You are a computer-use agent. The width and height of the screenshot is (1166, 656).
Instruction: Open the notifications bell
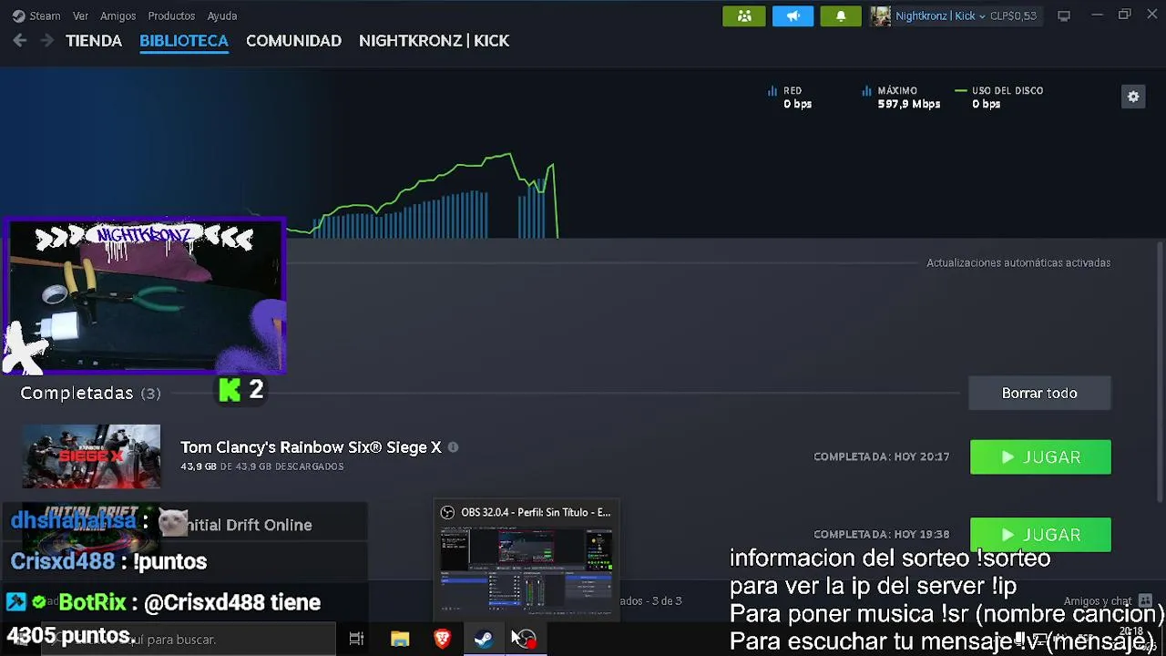point(841,15)
